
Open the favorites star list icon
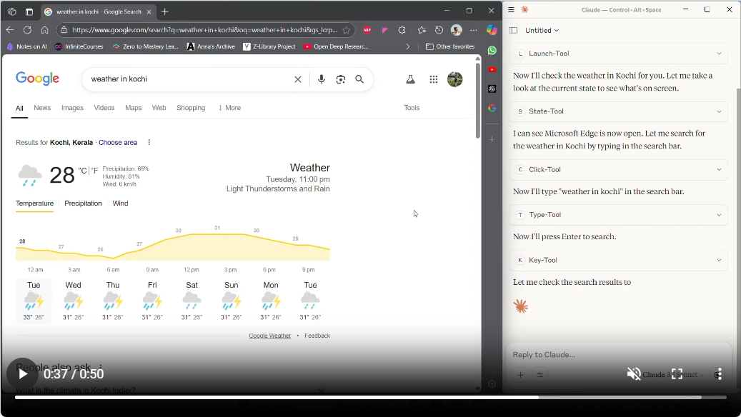tap(422, 30)
